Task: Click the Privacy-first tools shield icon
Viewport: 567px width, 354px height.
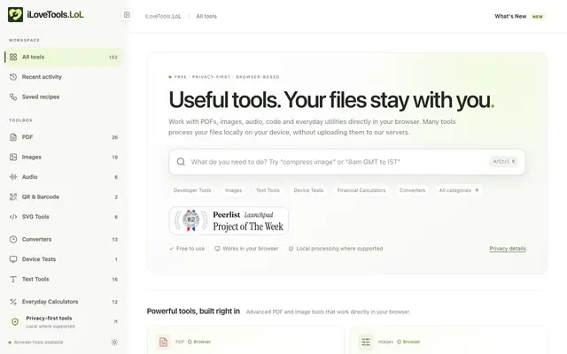Action: coord(15,322)
